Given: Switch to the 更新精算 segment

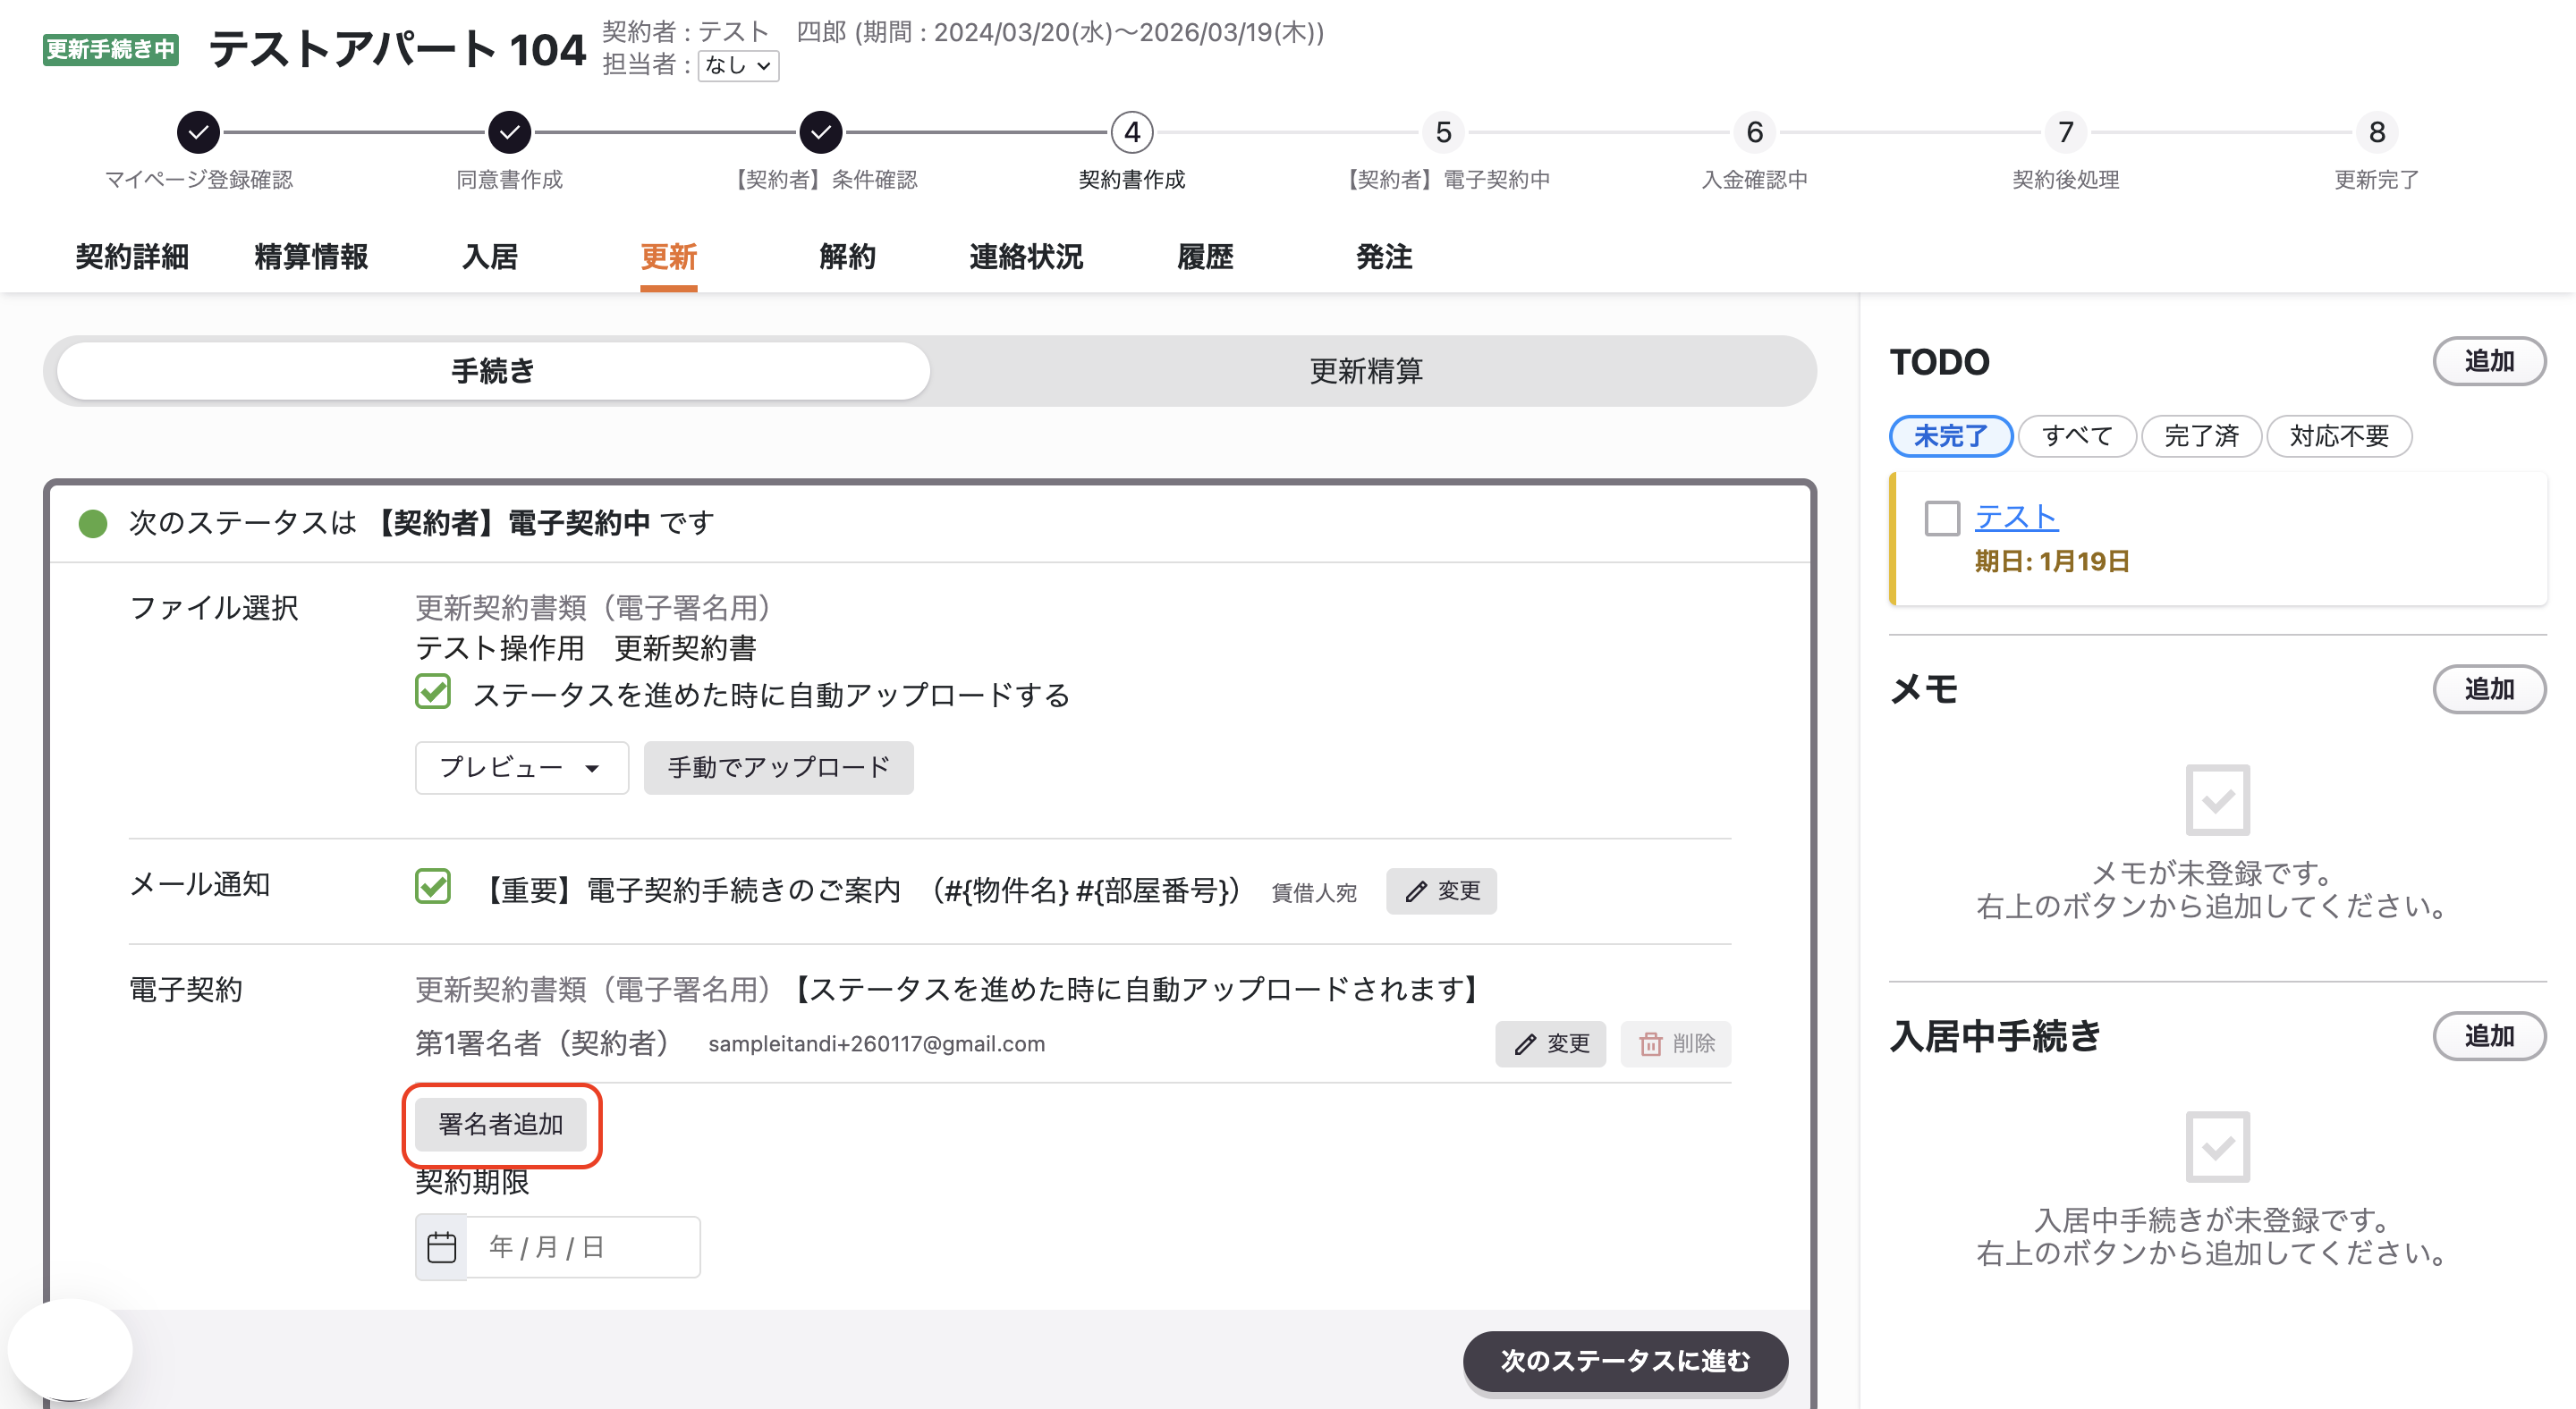Looking at the screenshot, I should [x=1366, y=371].
